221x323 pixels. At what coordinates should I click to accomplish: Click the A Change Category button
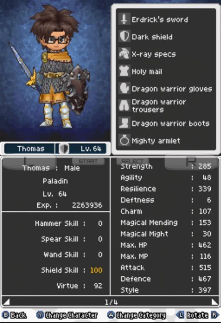coord(137,315)
